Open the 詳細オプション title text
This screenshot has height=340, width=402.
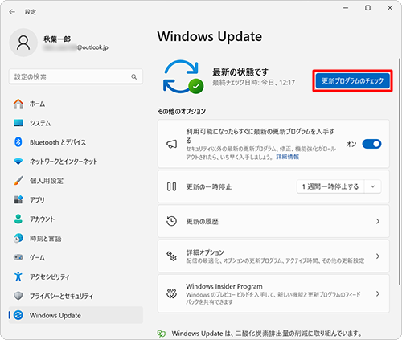point(205,252)
